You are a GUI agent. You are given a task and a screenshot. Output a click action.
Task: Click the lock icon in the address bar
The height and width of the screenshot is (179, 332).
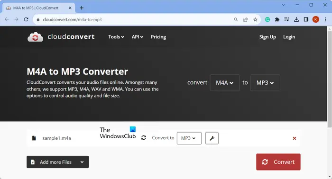tap(38, 20)
